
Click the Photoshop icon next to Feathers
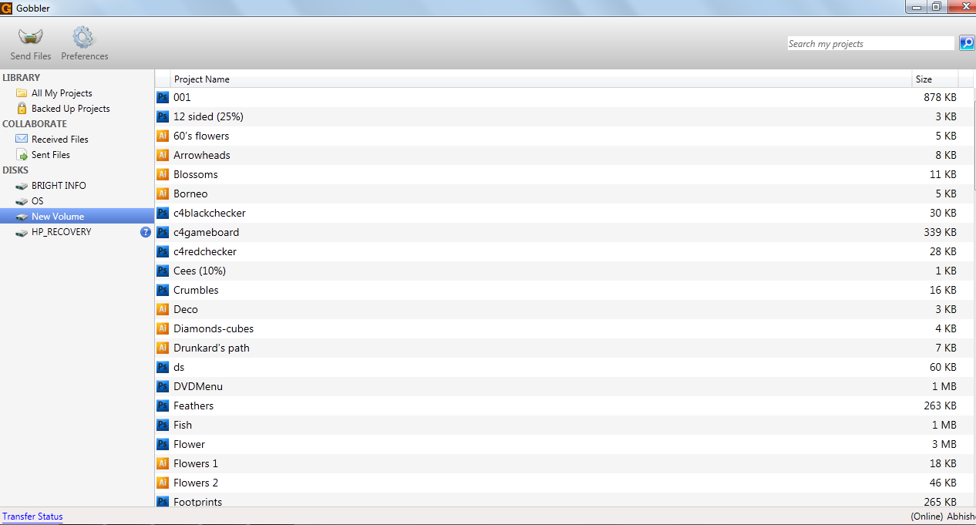163,406
